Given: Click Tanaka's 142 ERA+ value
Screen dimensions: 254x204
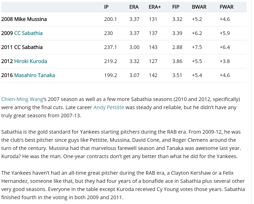Looking at the screenshot, I should click(x=153, y=75).
